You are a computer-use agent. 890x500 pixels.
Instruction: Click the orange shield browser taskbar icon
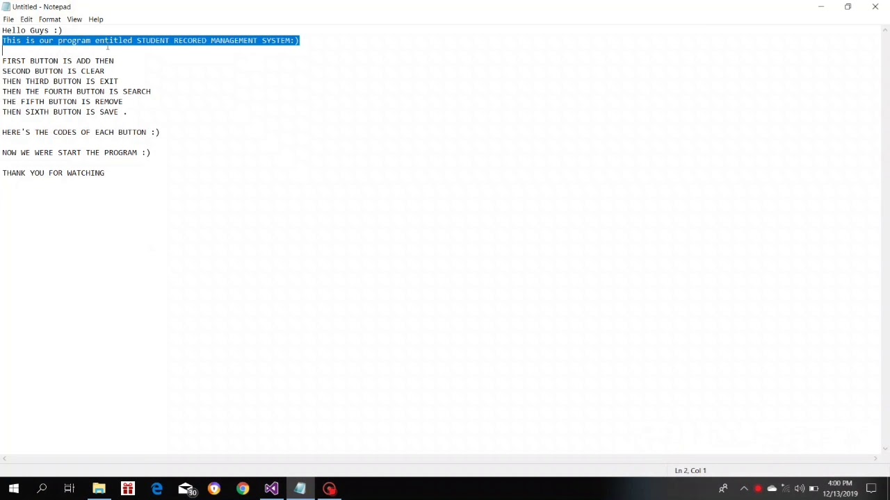214,489
